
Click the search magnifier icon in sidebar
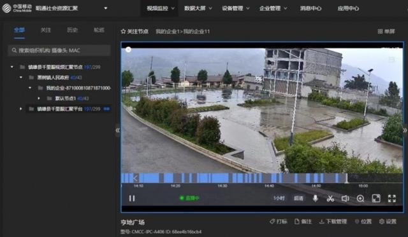(14, 50)
